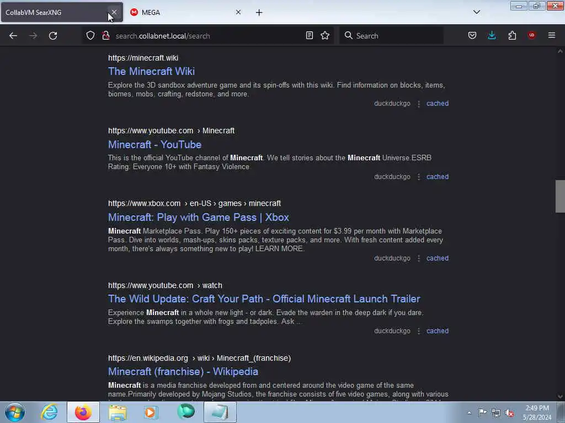The image size is (565, 423).
Task: Expand options dots for Xbox Game Pass result
Action: click(x=419, y=259)
